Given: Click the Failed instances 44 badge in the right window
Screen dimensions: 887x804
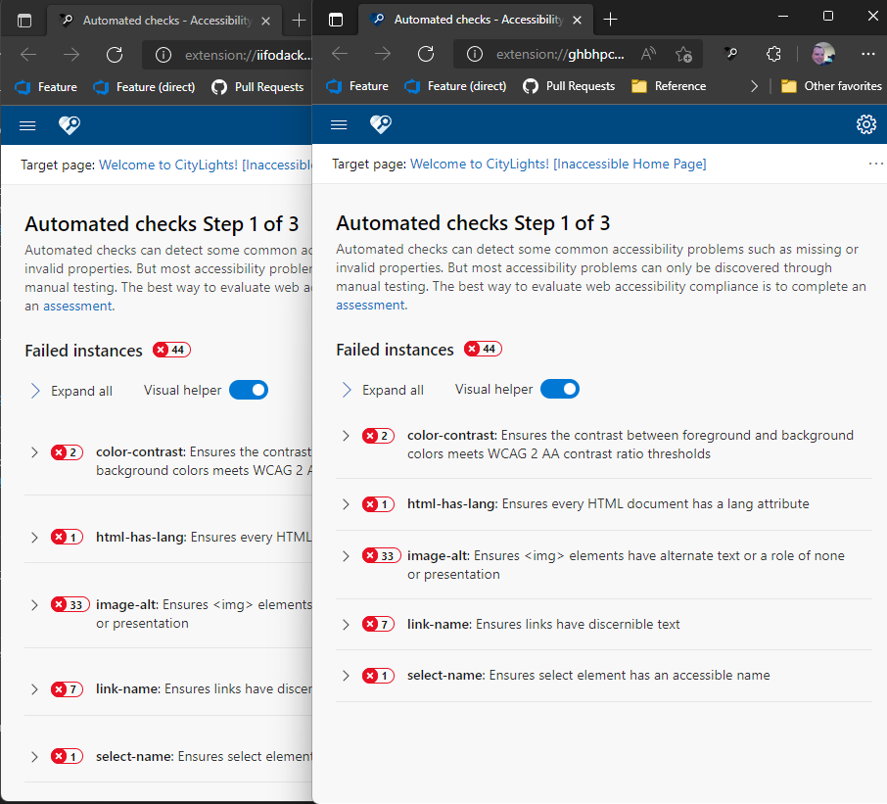Looking at the screenshot, I should coord(483,349).
